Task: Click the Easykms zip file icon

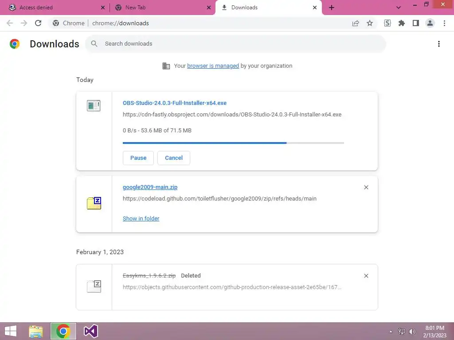Action: (94, 286)
